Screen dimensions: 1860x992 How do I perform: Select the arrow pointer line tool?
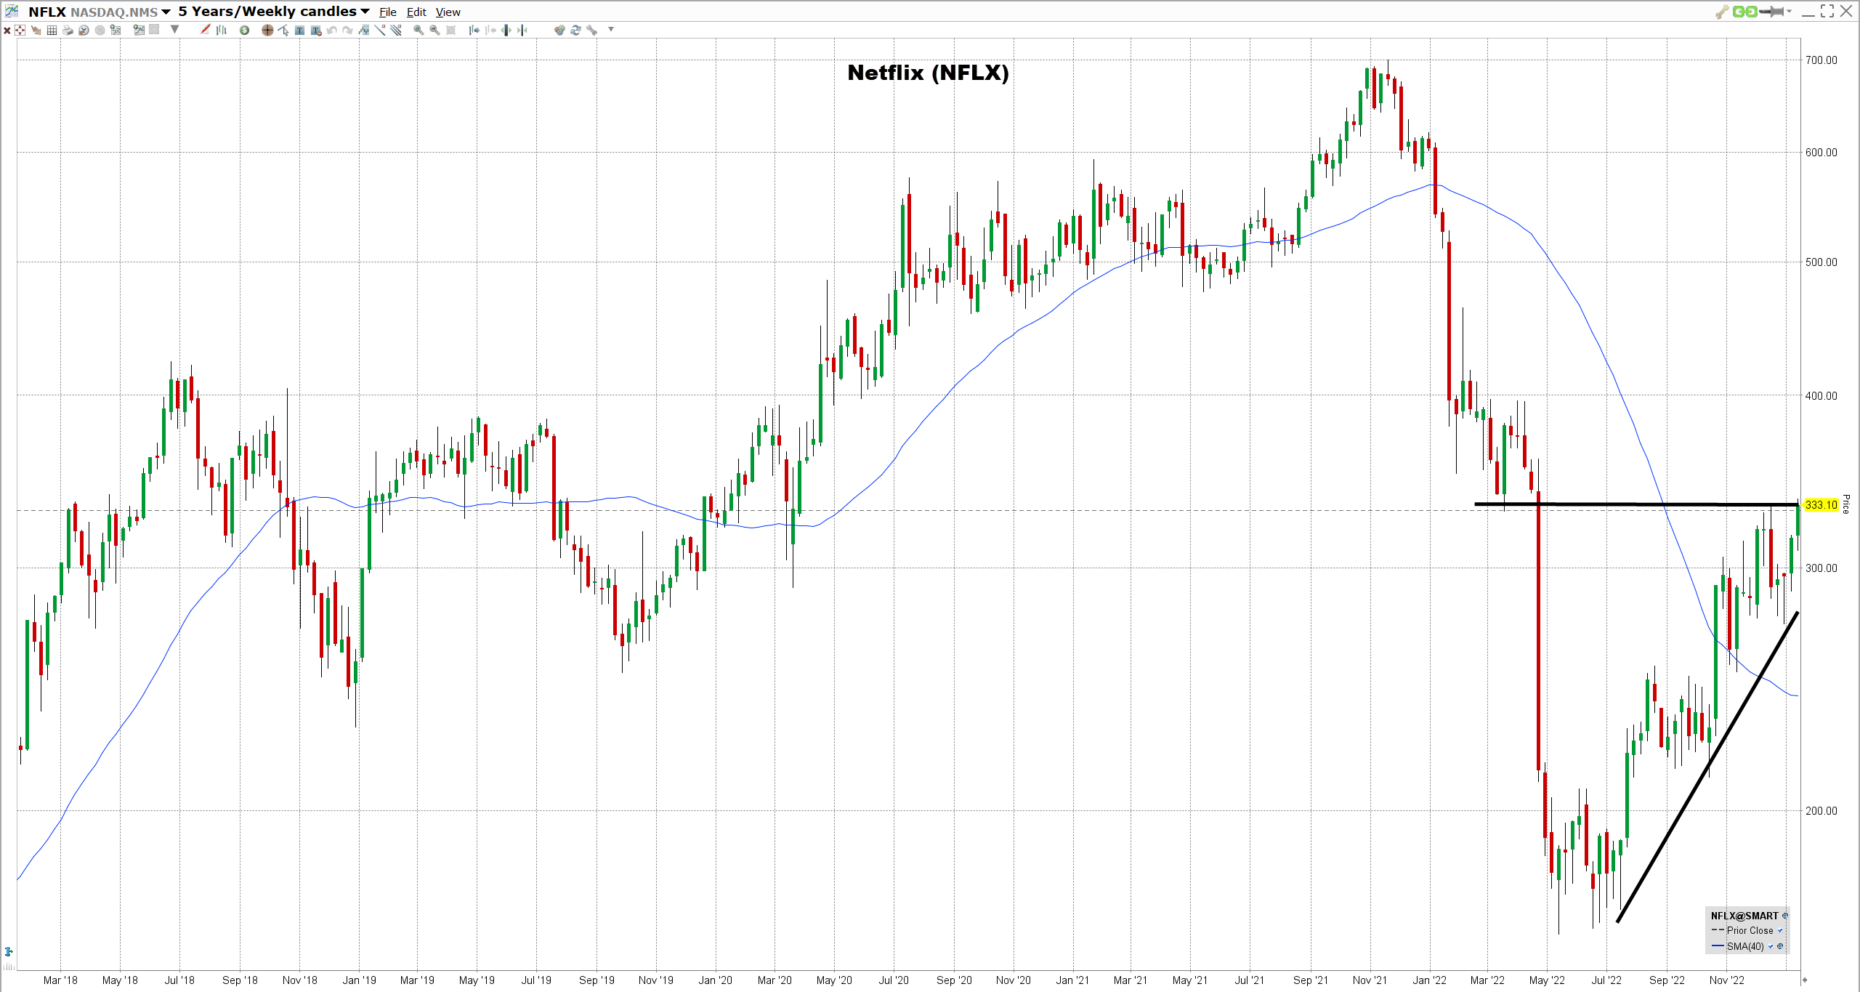(x=283, y=30)
